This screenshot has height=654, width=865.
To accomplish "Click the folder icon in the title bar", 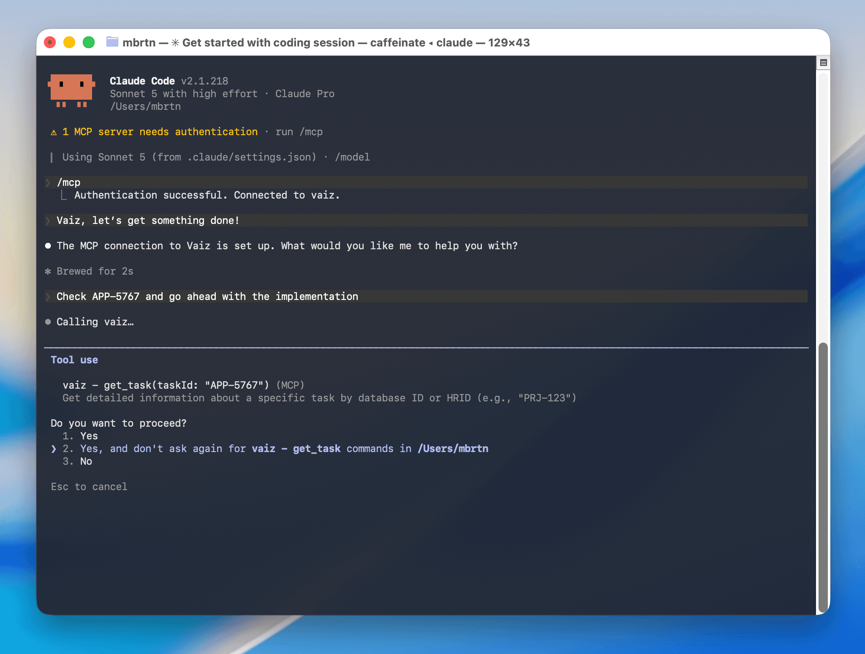I will click(x=112, y=42).
